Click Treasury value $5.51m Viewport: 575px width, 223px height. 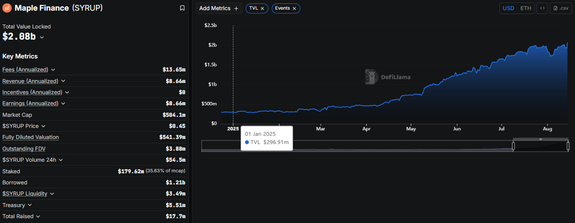tap(176, 205)
